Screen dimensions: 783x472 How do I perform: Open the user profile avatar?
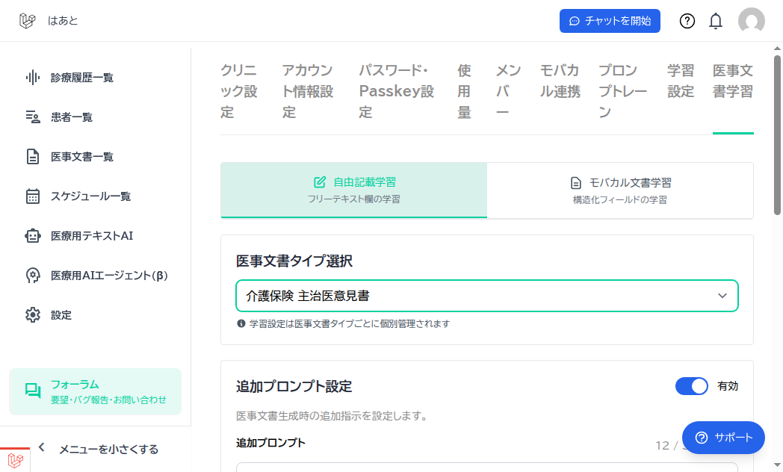[x=752, y=21]
